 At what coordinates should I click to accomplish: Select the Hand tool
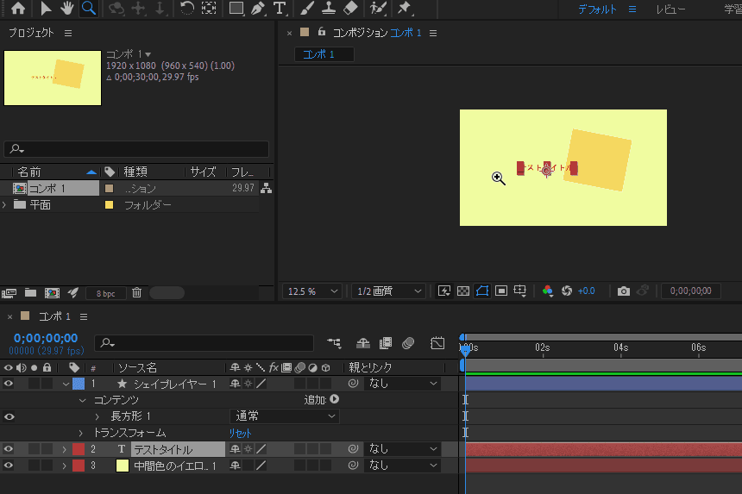click(x=66, y=8)
